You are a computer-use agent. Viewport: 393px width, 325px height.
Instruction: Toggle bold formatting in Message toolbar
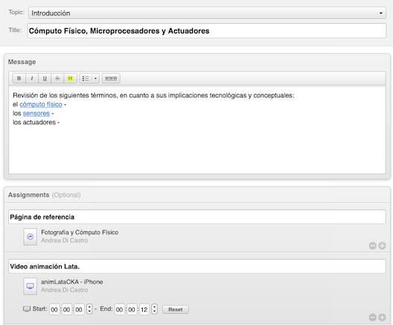coord(19,78)
